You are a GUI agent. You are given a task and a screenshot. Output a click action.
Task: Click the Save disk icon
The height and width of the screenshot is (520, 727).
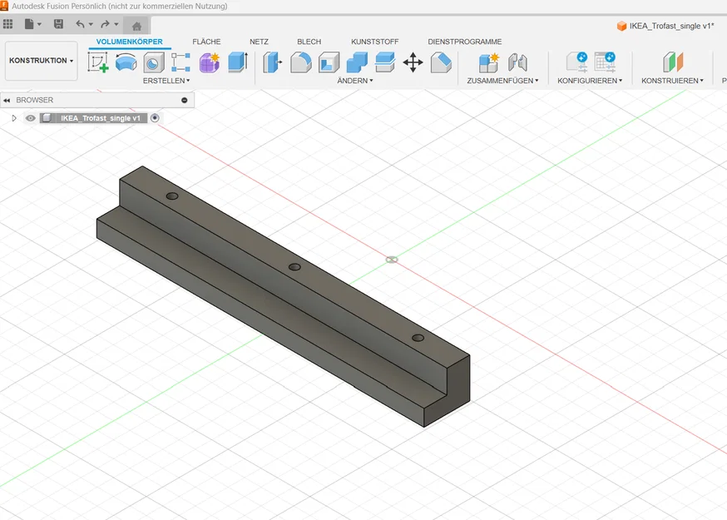[58, 24]
